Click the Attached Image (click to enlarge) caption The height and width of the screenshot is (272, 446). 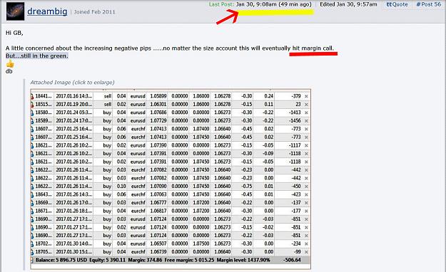pyautogui.click(x=72, y=83)
